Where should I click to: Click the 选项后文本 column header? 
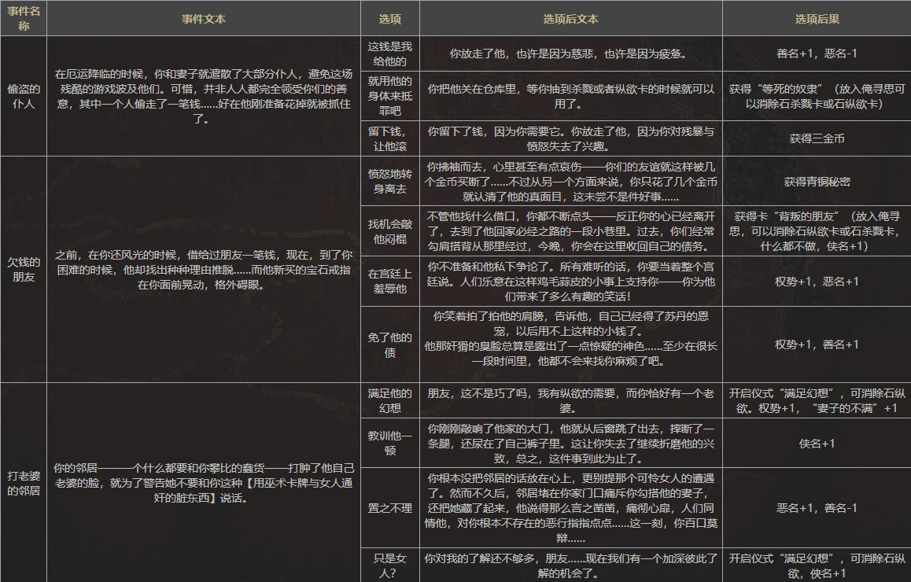click(x=570, y=18)
